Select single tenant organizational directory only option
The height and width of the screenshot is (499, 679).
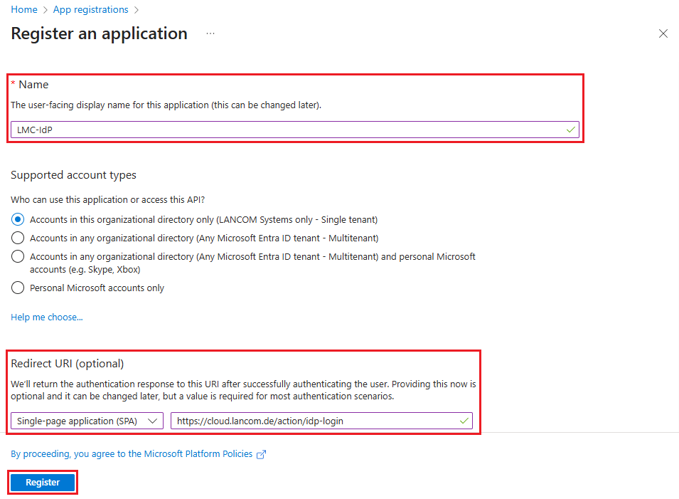[18, 219]
